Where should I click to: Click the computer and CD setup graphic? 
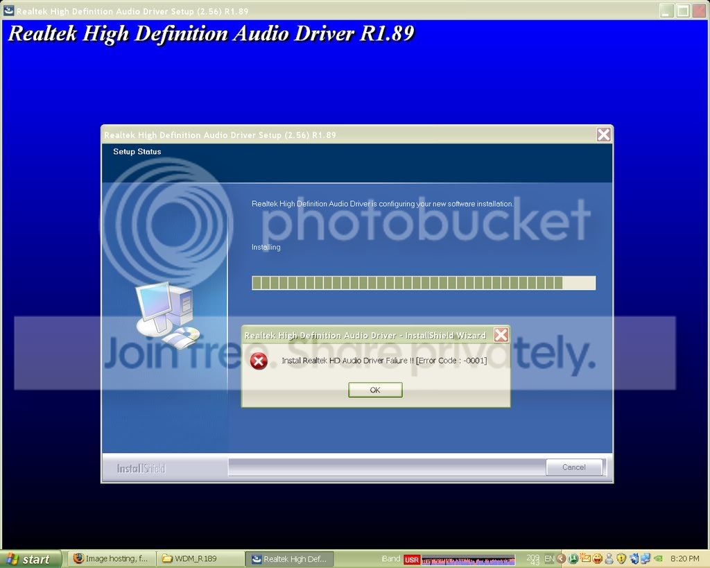pyautogui.click(x=168, y=315)
